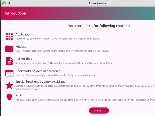Select the Applications heading
The width and height of the screenshot is (155, 116).
tap(24, 34)
